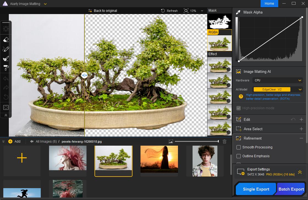
Task: Select the RGBA preview tab
Action: coord(213,32)
